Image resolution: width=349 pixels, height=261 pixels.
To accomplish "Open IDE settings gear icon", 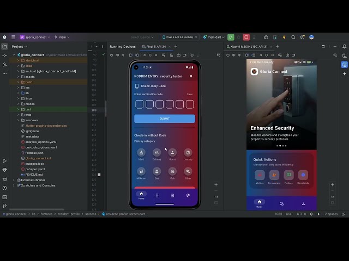I will tap(302, 37).
